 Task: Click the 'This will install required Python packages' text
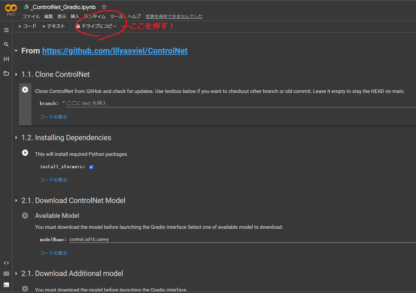point(81,154)
